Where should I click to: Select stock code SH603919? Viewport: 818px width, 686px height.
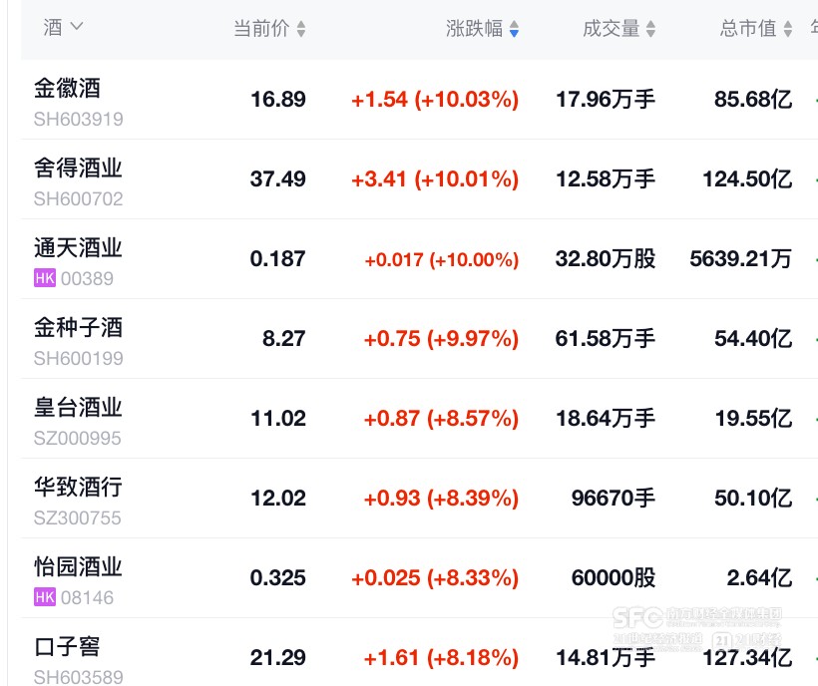pos(78,120)
